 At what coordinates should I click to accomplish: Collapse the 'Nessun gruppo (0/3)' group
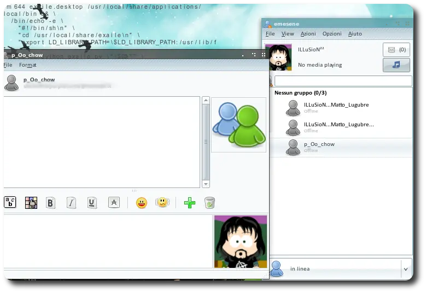[300, 93]
